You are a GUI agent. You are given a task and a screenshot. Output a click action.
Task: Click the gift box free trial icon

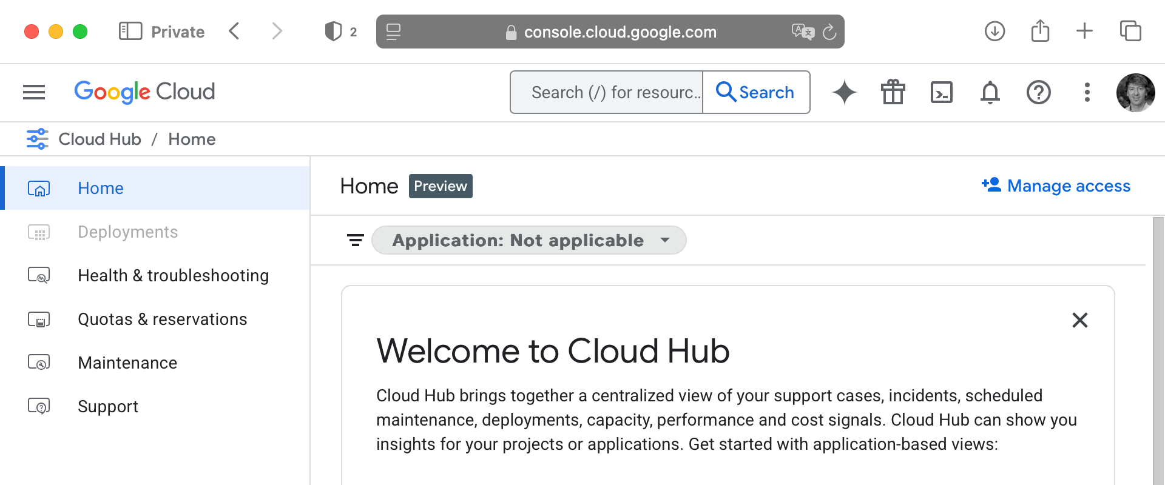coord(893,92)
